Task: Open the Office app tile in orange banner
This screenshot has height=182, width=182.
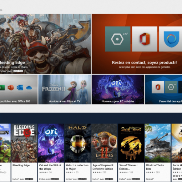Action: (145, 39)
